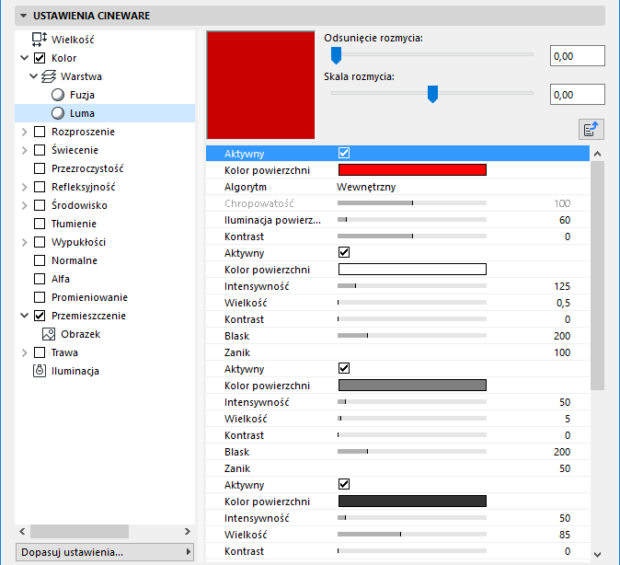Click the tree horizontal scroll right arrow
Viewport: 620px width, 565px height.
[188, 531]
